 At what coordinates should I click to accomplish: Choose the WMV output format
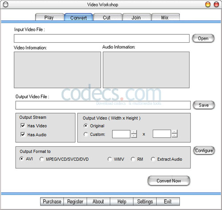point(110,159)
